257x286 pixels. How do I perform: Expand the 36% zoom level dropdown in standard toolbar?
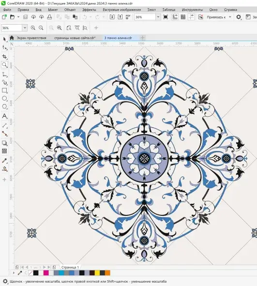coord(158,17)
